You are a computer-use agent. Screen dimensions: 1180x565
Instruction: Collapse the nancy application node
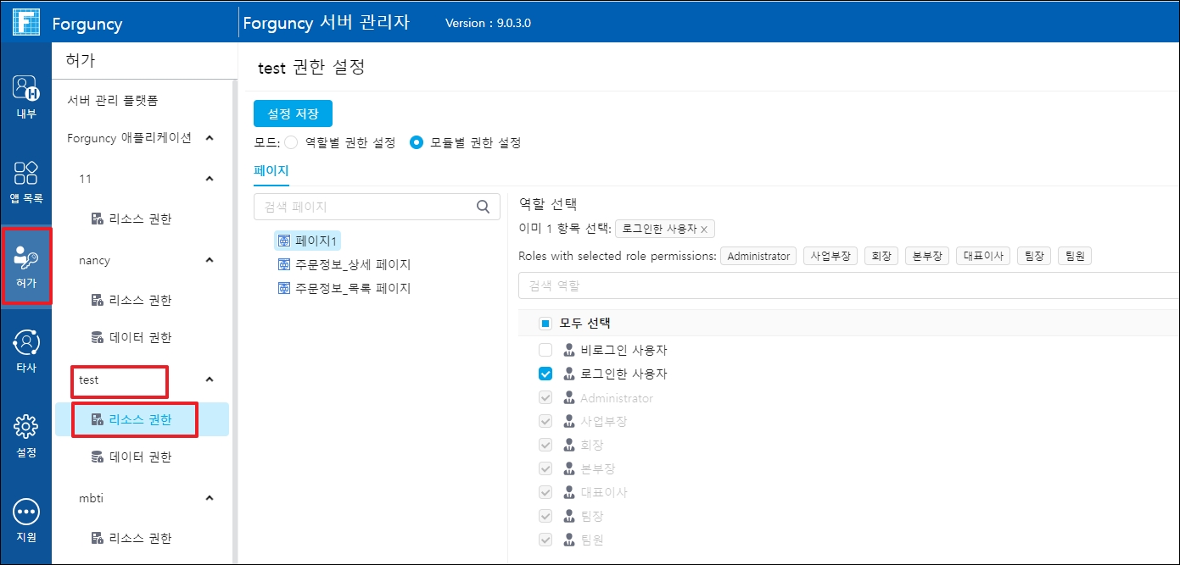[x=210, y=260]
